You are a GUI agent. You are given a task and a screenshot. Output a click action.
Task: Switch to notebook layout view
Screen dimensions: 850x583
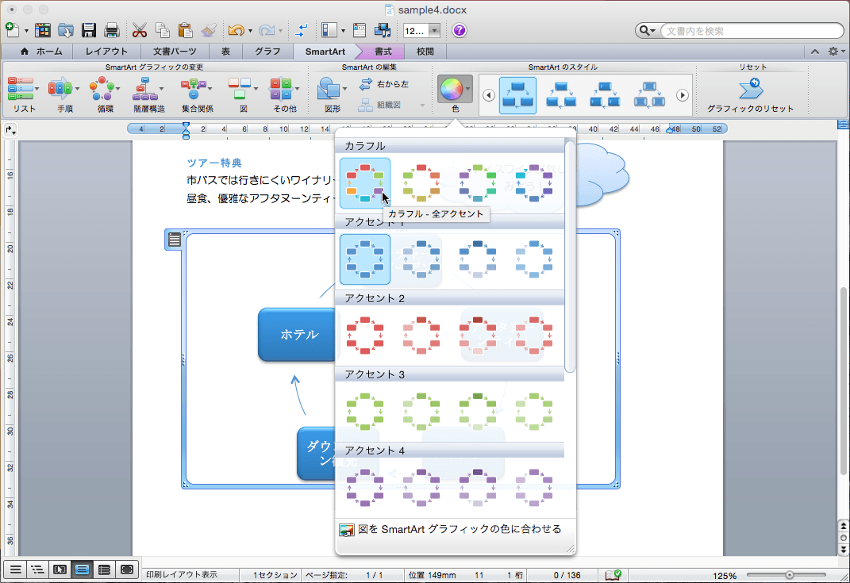pos(104,570)
